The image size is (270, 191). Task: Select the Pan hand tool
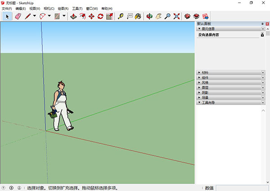pos(158,17)
